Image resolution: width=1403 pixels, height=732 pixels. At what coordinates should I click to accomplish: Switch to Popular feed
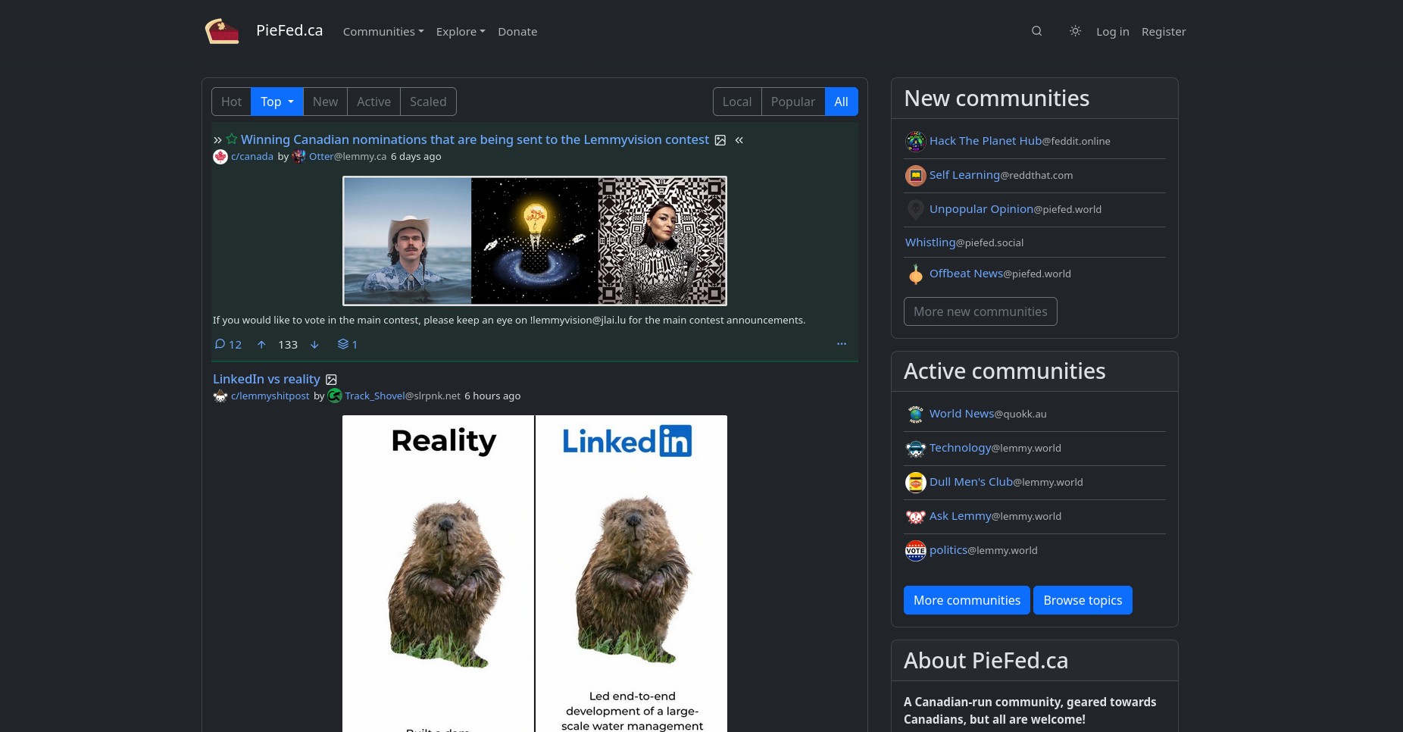pos(793,102)
